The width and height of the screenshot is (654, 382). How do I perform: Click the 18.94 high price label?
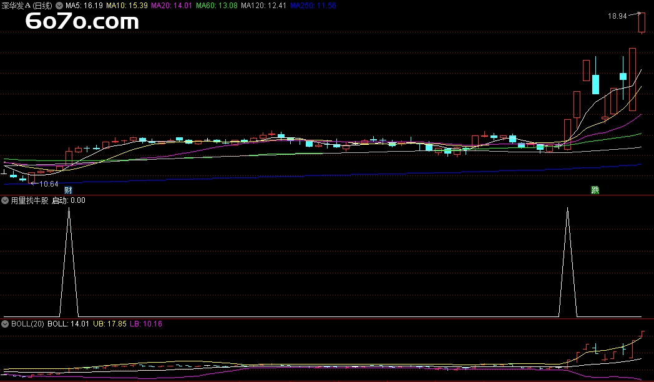click(617, 16)
